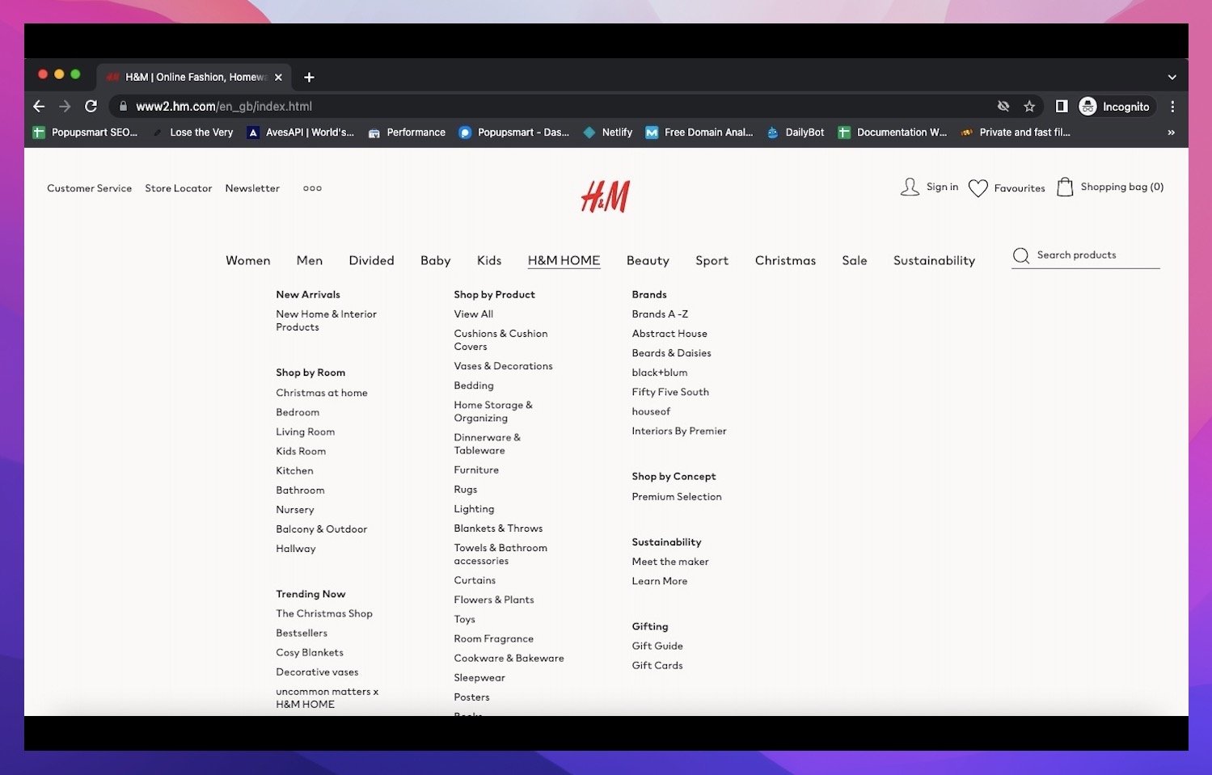Click the H&M logo
Viewport: 1212px width, 775px height.
[x=605, y=196]
